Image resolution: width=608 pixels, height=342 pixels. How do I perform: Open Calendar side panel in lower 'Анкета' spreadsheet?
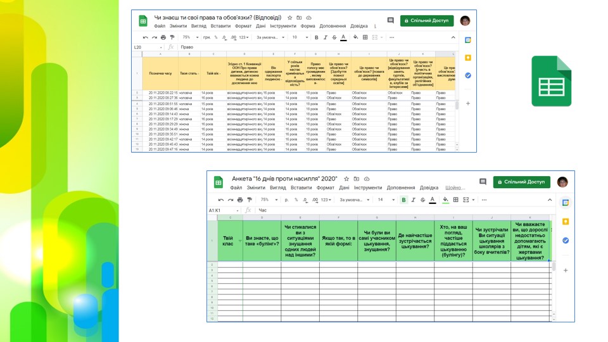(x=566, y=203)
